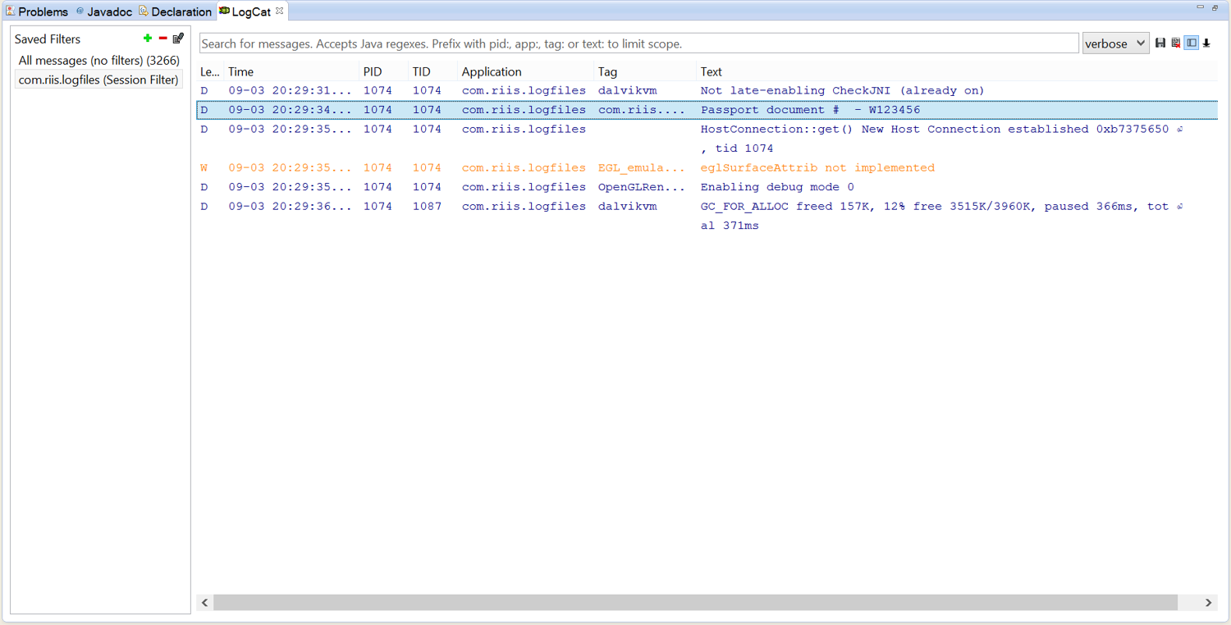
Task: Click the EGL_emula... tag cell
Action: 641,167
